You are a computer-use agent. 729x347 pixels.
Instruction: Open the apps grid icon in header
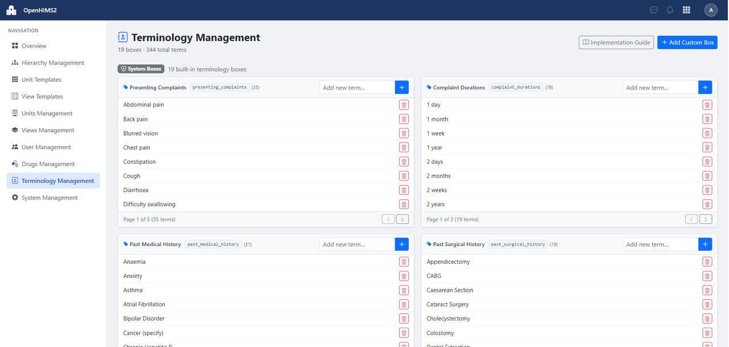click(686, 10)
